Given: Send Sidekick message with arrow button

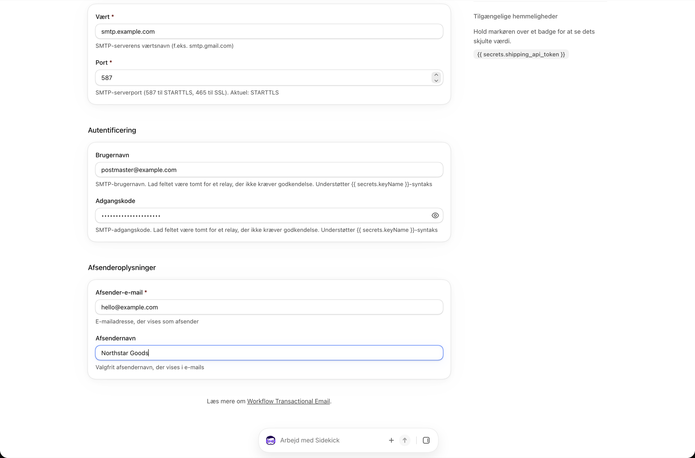Looking at the screenshot, I should point(405,440).
